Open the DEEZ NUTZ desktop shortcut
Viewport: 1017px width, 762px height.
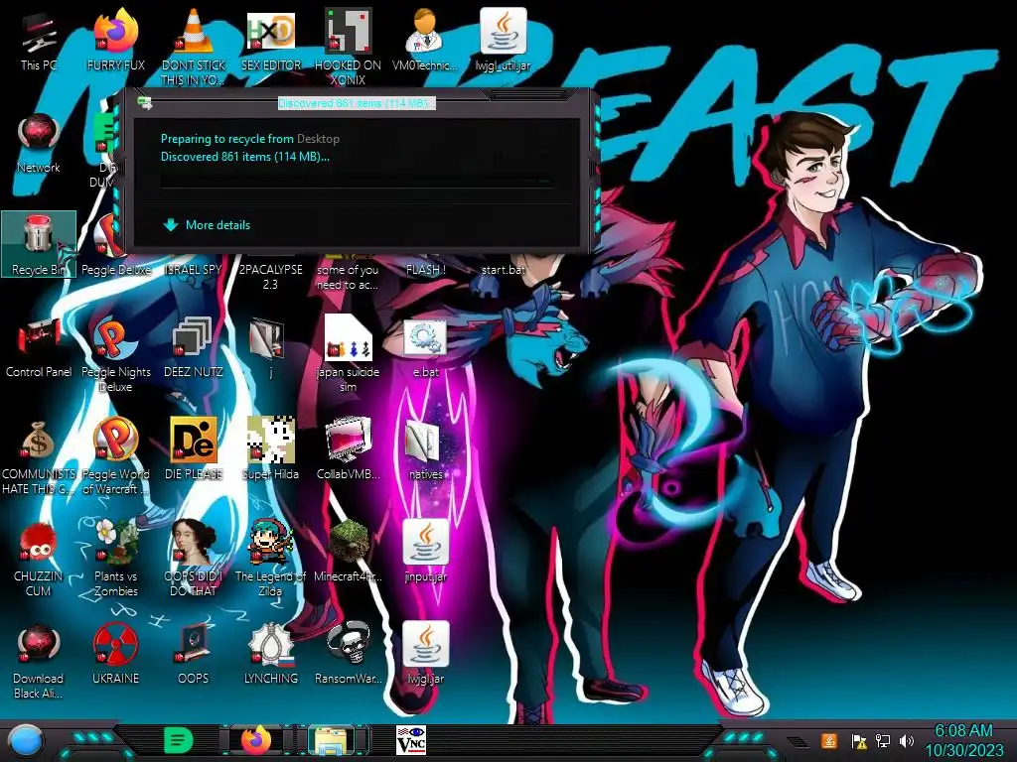(194, 347)
